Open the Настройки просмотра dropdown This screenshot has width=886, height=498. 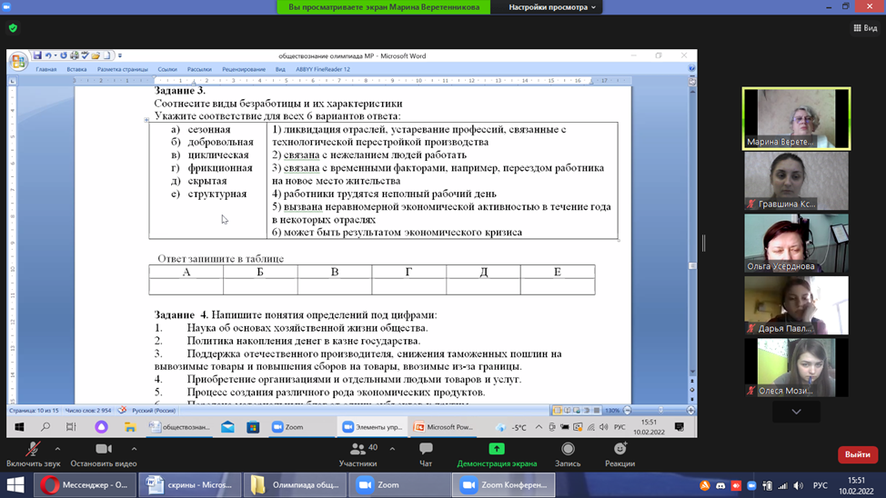(552, 7)
